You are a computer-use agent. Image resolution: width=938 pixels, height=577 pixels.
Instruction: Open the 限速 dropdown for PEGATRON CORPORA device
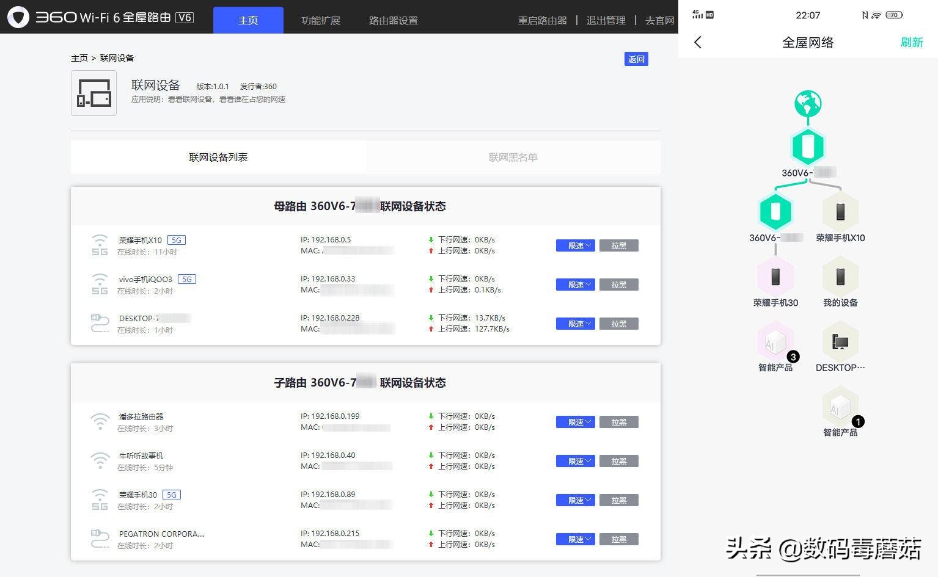(574, 539)
